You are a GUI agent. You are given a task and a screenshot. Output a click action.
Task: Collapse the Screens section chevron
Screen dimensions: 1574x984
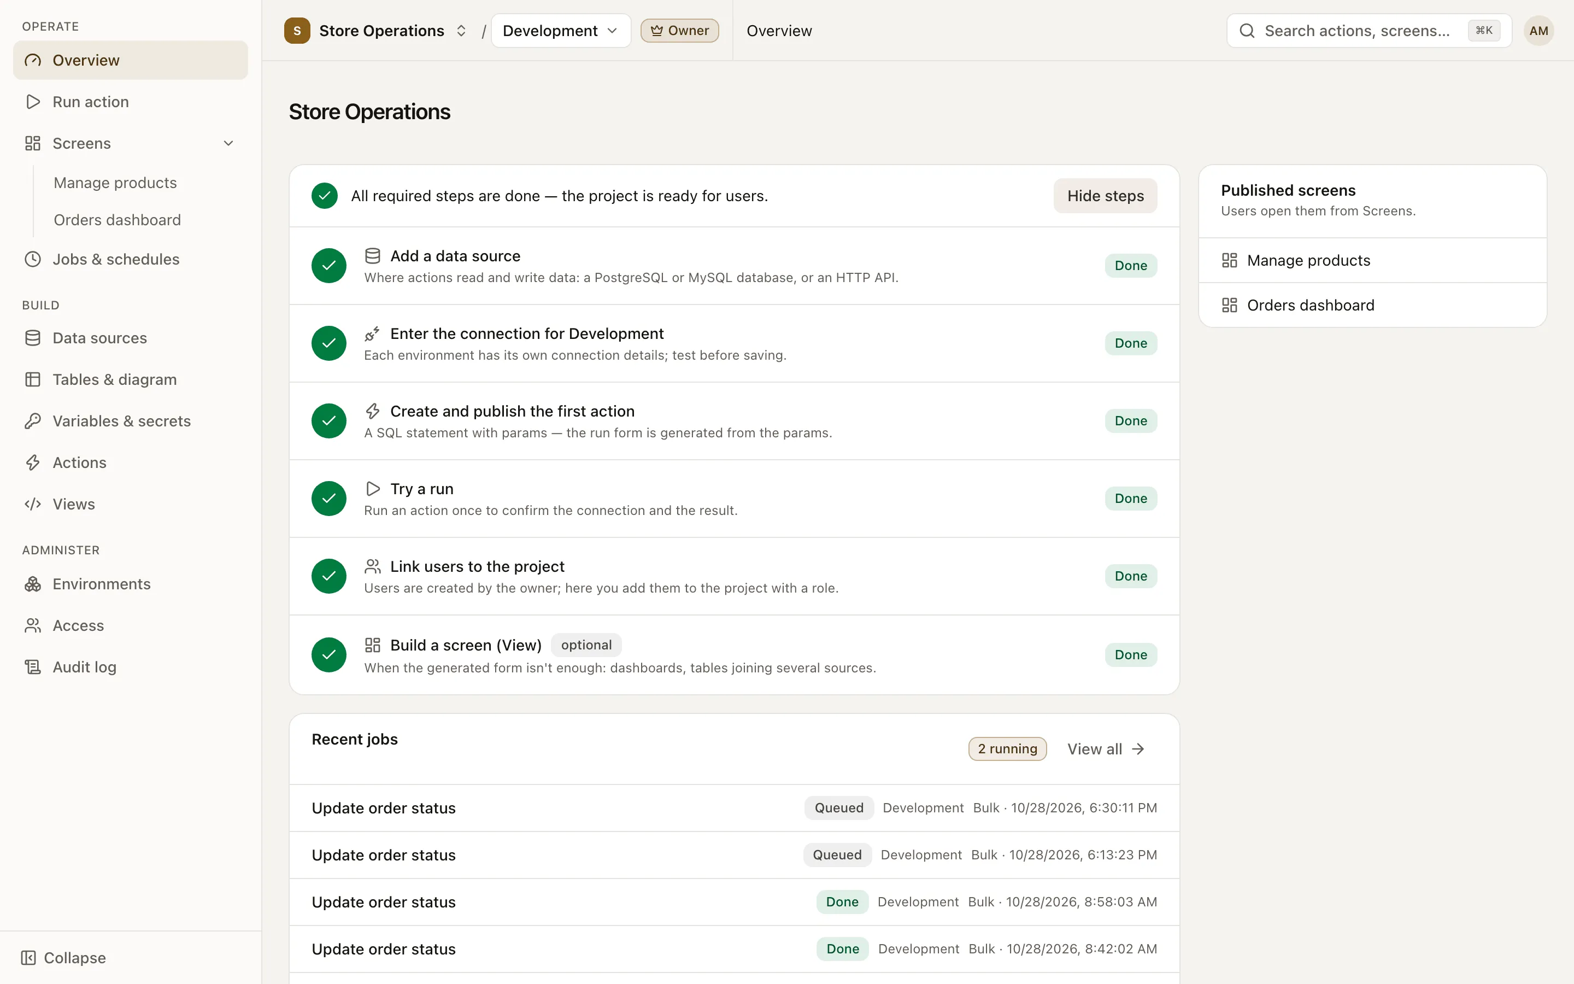pyautogui.click(x=228, y=143)
